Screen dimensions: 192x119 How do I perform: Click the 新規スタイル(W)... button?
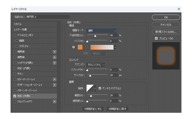pos(166,32)
